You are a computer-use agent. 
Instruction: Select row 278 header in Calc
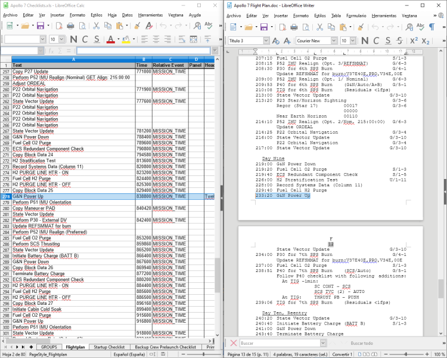[6, 196]
